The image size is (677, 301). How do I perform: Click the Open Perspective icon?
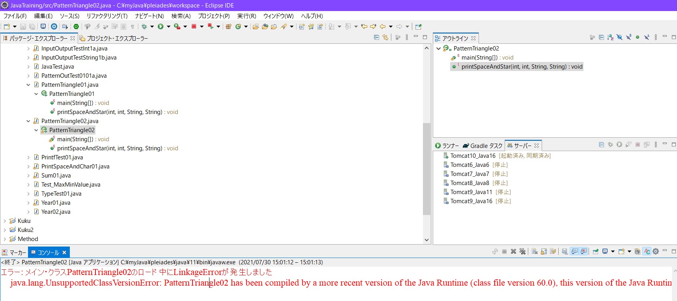click(x=418, y=26)
